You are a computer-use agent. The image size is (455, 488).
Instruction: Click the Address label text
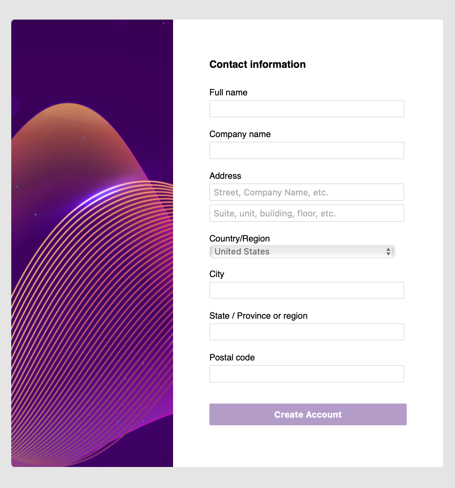coord(225,176)
